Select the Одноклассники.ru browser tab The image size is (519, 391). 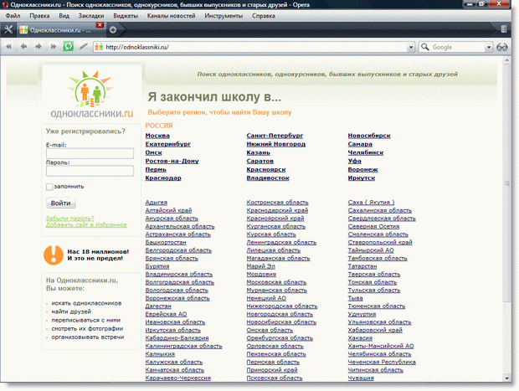click(x=61, y=30)
